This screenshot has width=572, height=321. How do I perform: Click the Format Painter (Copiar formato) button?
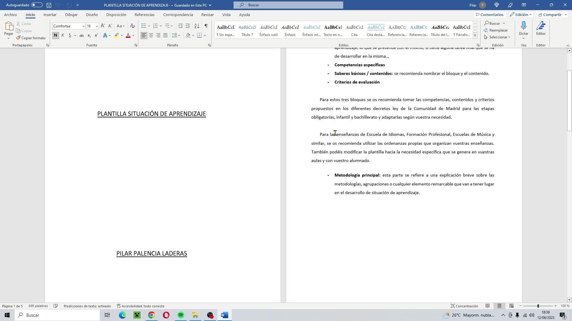(31, 38)
